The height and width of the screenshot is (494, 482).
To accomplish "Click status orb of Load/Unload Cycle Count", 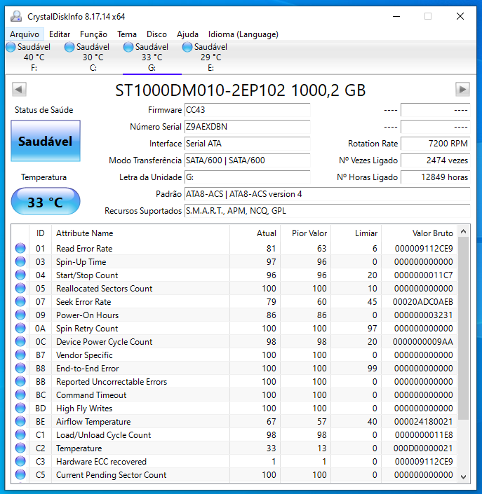I will coord(20,434).
